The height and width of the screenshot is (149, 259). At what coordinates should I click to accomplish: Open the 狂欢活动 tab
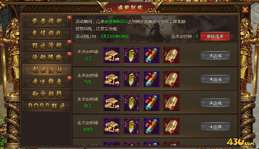[47, 46]
